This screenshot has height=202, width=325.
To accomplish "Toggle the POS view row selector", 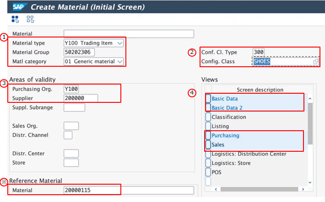I will 208,172.
